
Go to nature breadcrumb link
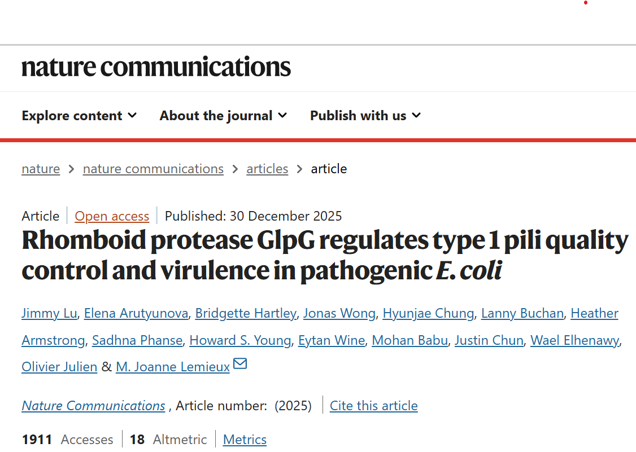41,169
